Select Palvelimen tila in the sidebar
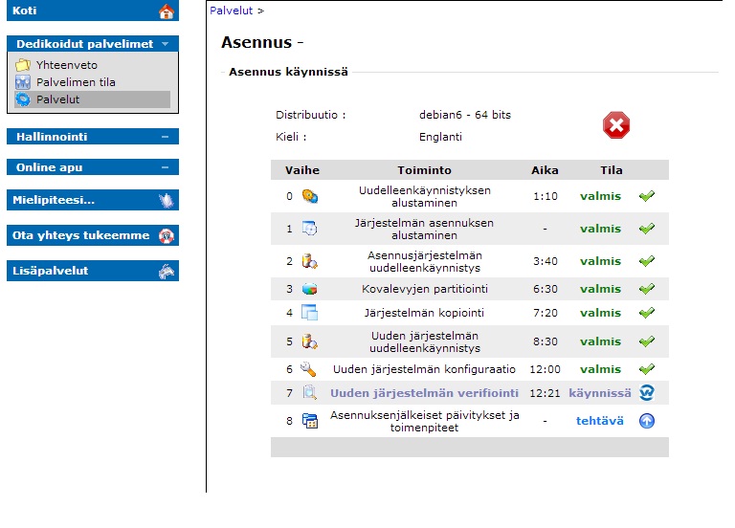 click(76, 82)
